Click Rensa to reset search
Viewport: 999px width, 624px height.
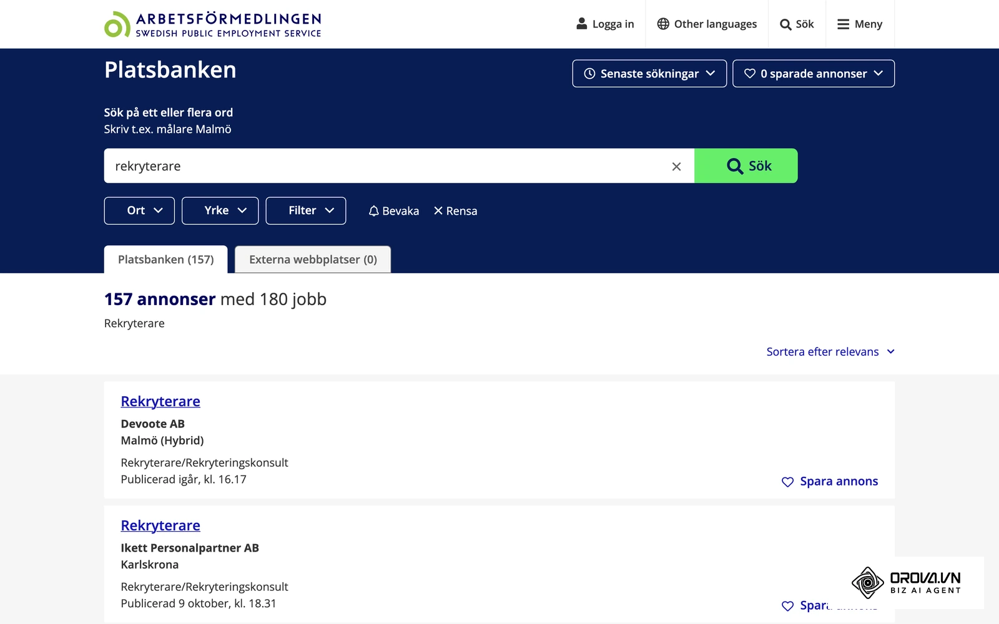tap(455, 211)
